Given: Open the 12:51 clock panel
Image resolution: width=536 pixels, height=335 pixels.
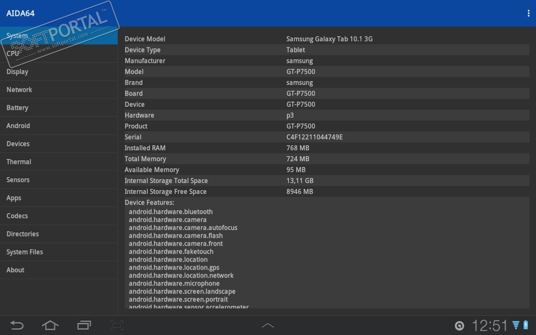Looking at the screenshot, I should coord(490,325).
